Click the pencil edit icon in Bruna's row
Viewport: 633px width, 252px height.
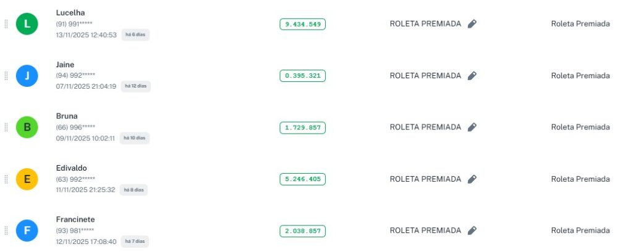(x=472, y=128)
